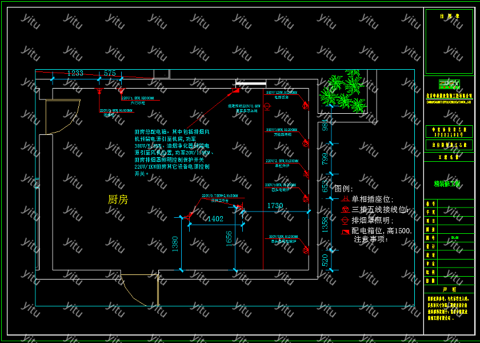This screenshot has width=480, height=343.
Task: Select the 380V/18KW equipment label
Action: tap(281, 132)
